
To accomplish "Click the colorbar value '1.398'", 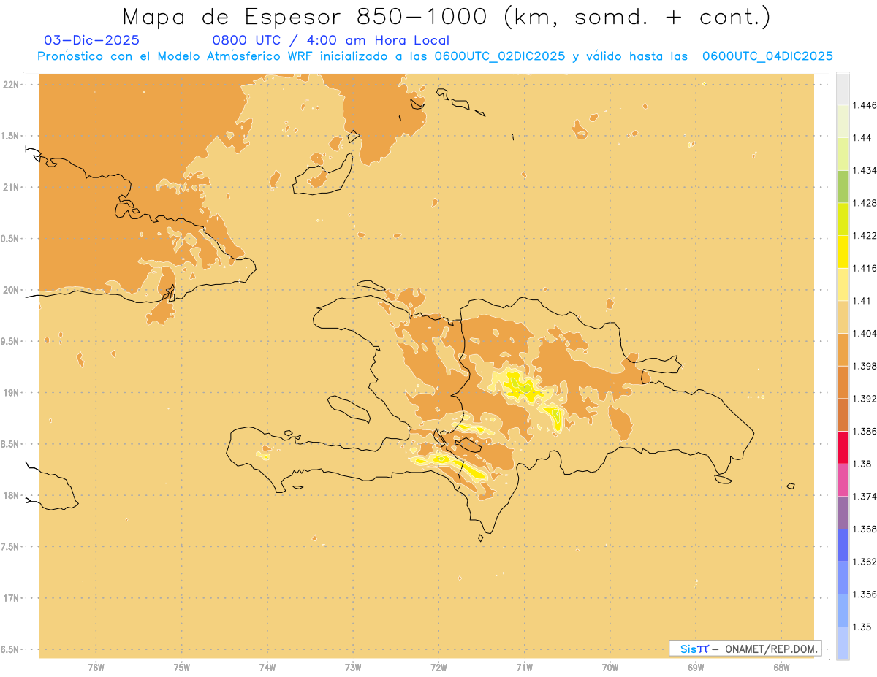I will 864,366.
